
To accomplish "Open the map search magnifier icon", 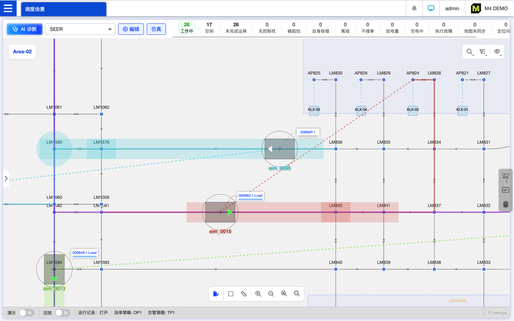I will tap(470, 52).
